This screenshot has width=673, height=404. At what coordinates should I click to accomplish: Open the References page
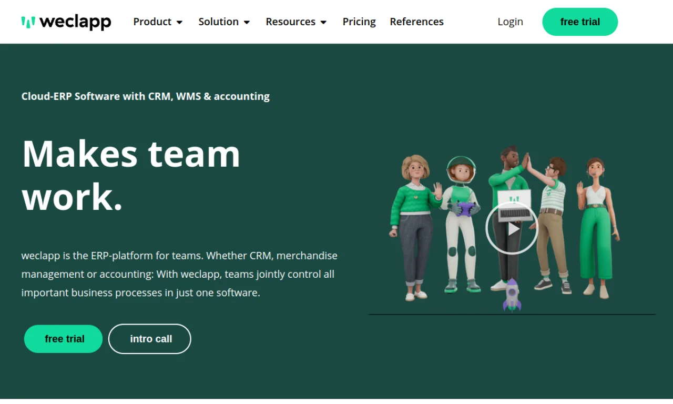[416, 22]
